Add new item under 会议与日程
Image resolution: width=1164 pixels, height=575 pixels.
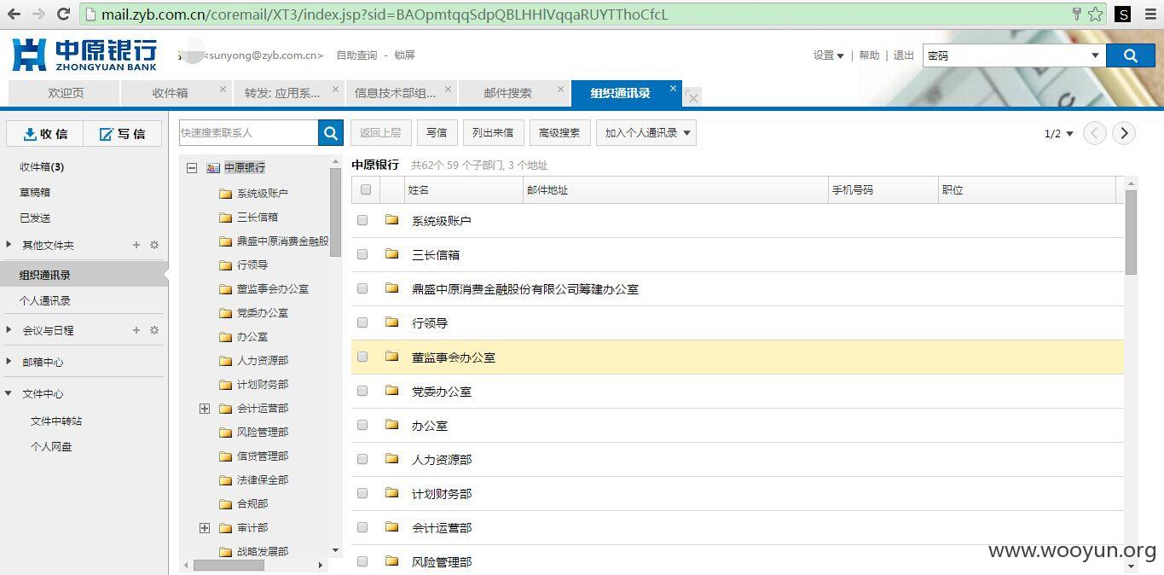pyautogui.click(x=136, y=330)
